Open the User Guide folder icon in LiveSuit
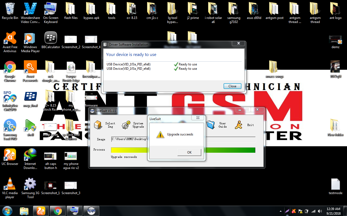 [x=211, y=125]
